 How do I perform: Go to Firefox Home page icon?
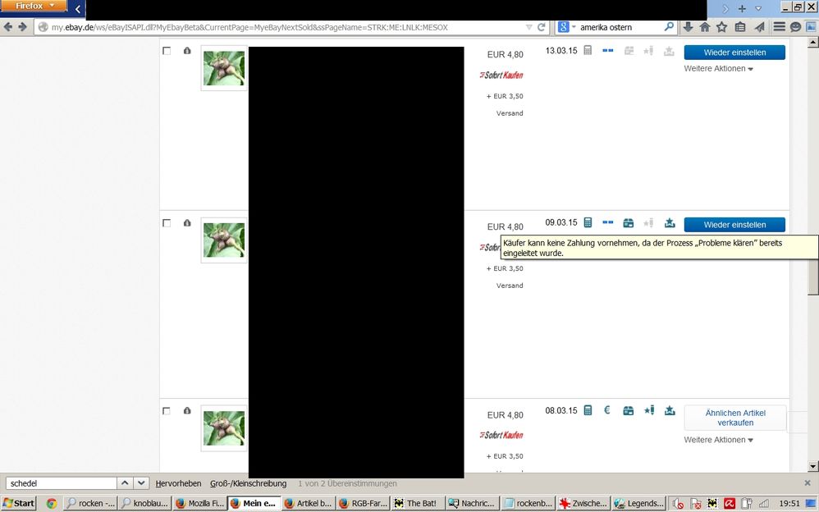click(704, 27)
